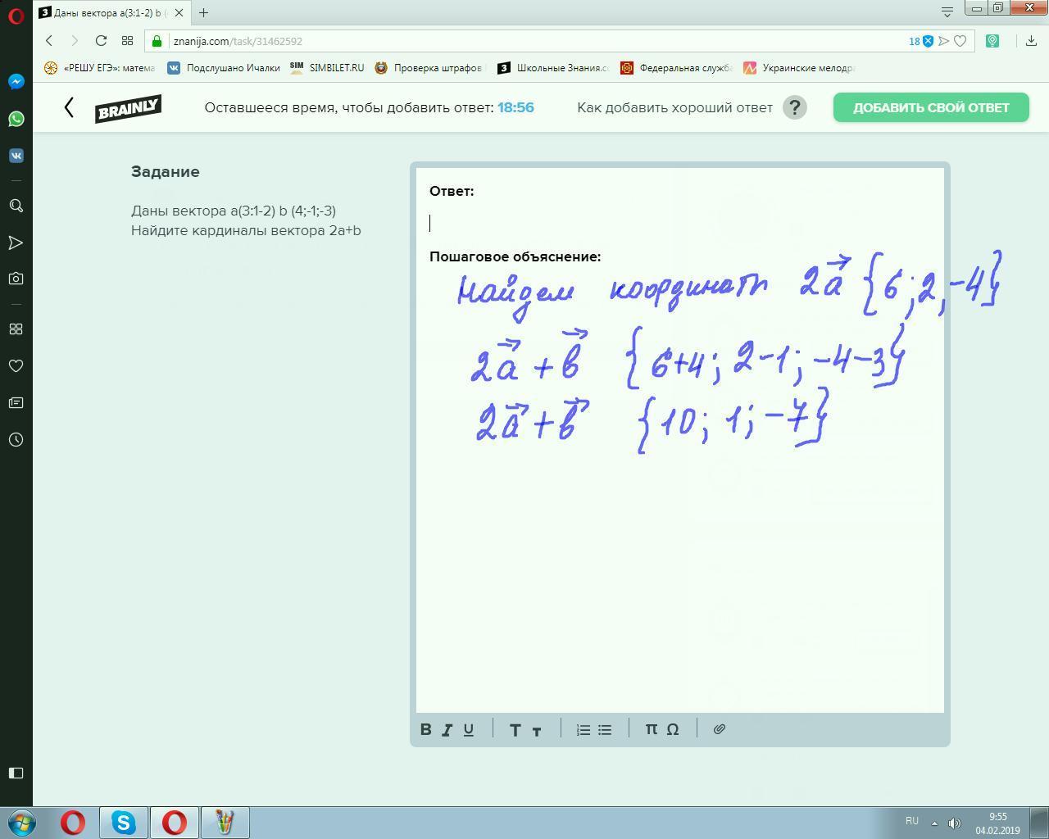Open the Школьные Знания bookmark
This screenshot has height=839, width=1049.
click(x=553, y=68)
